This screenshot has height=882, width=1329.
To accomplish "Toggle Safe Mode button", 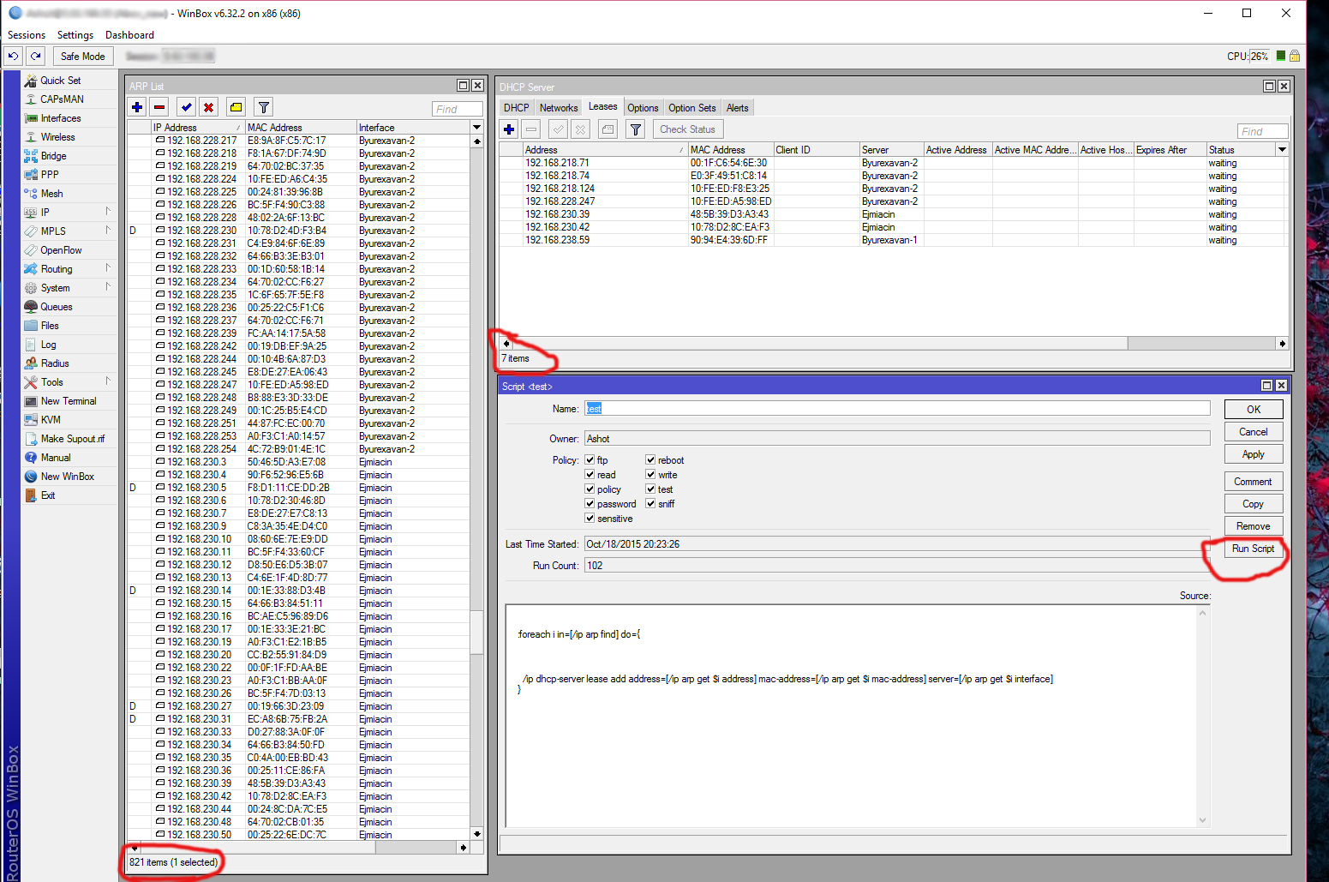I will pos(83,56).
